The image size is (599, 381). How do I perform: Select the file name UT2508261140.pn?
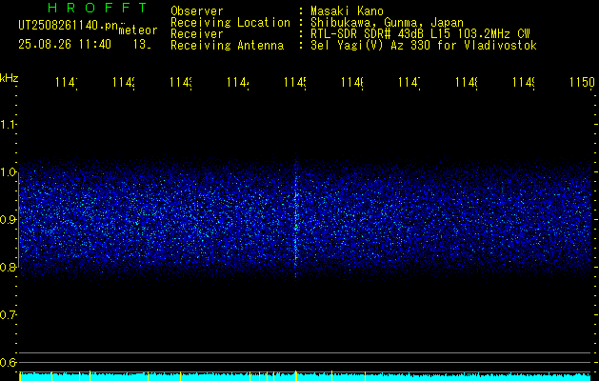tap(68, 25)
